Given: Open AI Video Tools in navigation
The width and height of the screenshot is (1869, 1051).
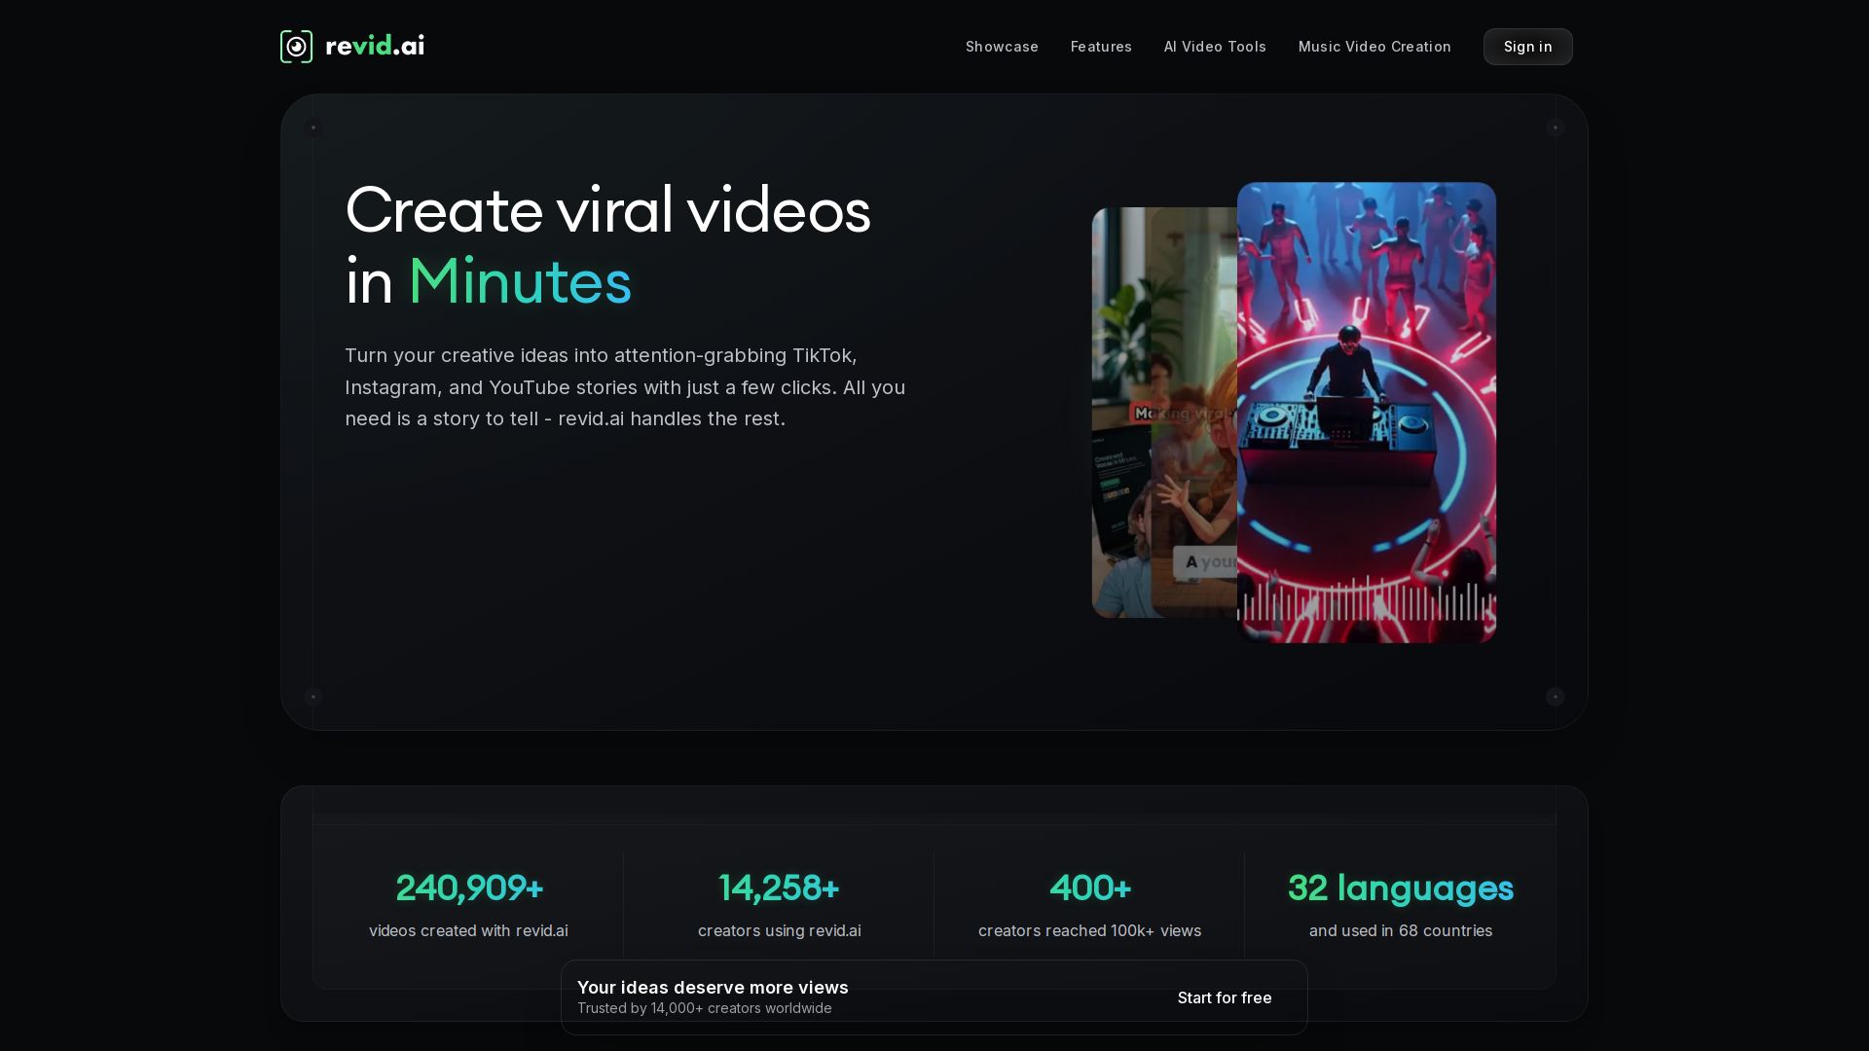Looking at the screenshot, I should coord(1215,47).
